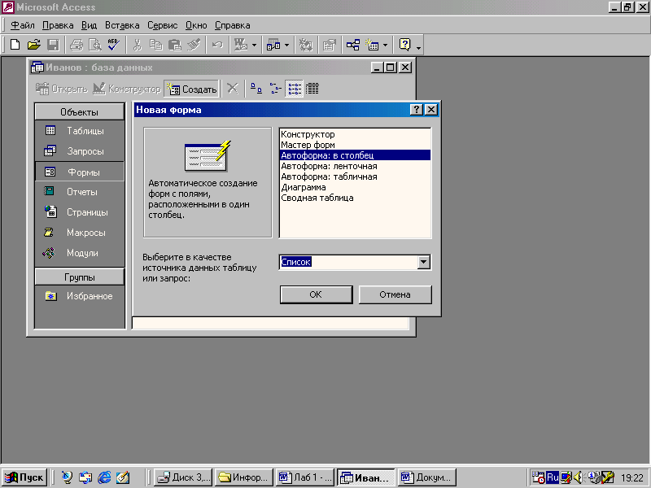Viewport: 651px width, 488px height.
Task: Click the Save diskette icon
Action: click(53, 45)
